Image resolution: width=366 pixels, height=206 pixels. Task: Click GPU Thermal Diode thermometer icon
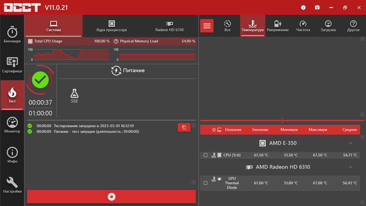tap(214, 179)
